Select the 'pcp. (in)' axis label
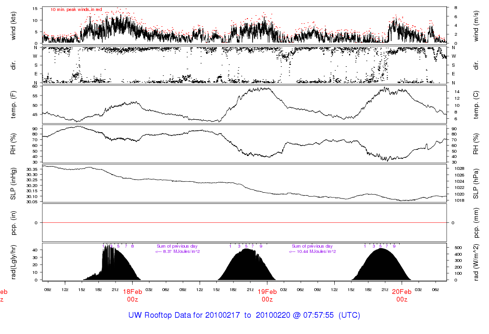 click(14, 223)
